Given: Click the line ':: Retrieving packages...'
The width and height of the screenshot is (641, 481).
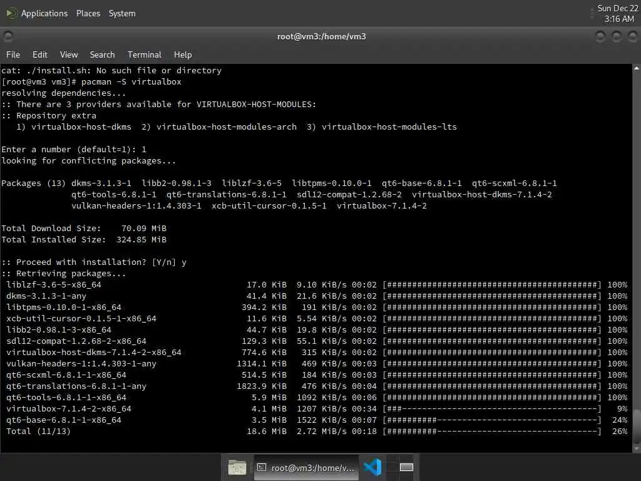Looking at the screenshot, I should tap(64, 273).
